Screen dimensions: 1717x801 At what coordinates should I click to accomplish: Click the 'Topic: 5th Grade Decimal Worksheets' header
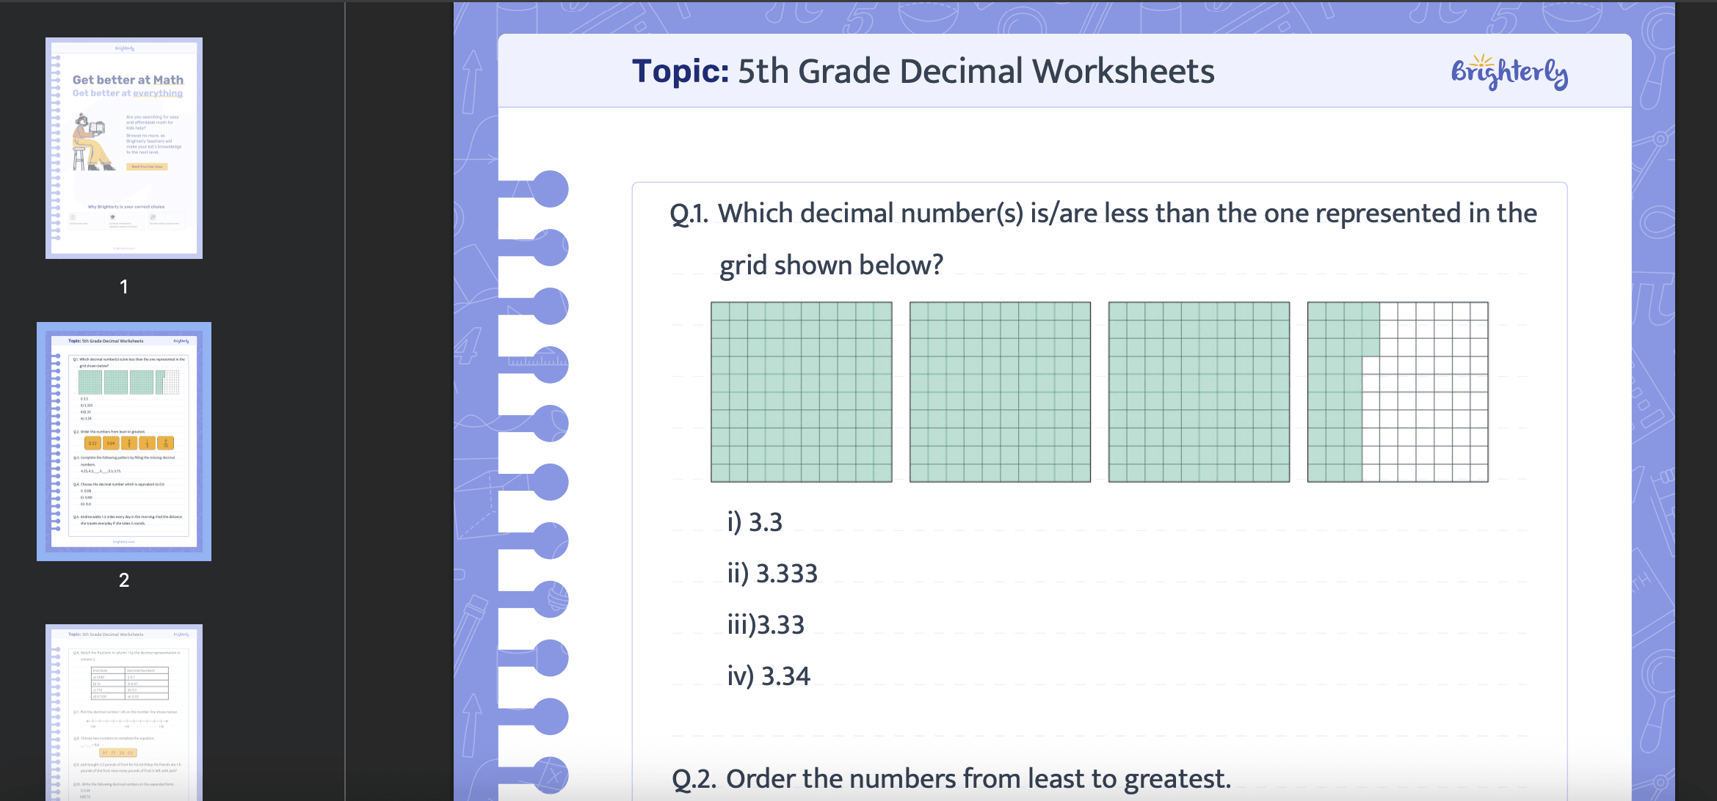tap(923, 71)
